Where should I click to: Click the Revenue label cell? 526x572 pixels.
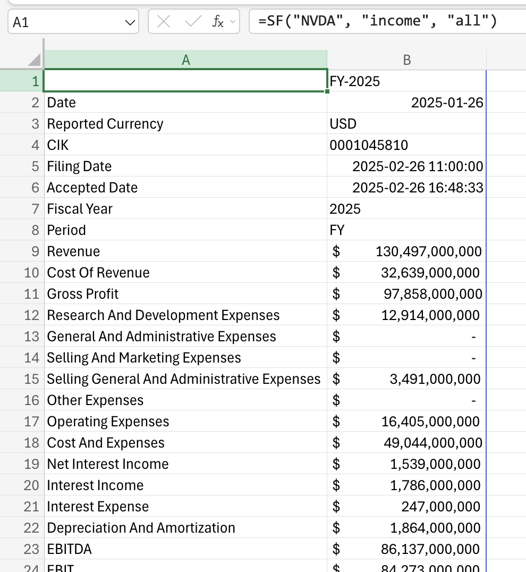click(x=186, y=251)
